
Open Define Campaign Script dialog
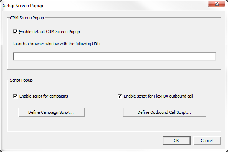[x=52, y=112]
